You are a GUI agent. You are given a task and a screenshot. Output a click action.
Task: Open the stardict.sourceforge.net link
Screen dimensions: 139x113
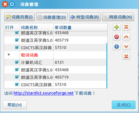[44, 93]
